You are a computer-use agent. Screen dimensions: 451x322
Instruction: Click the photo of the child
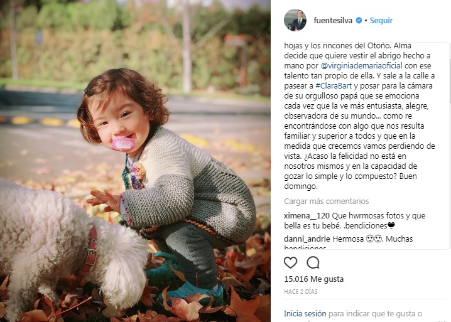[135, 161]
